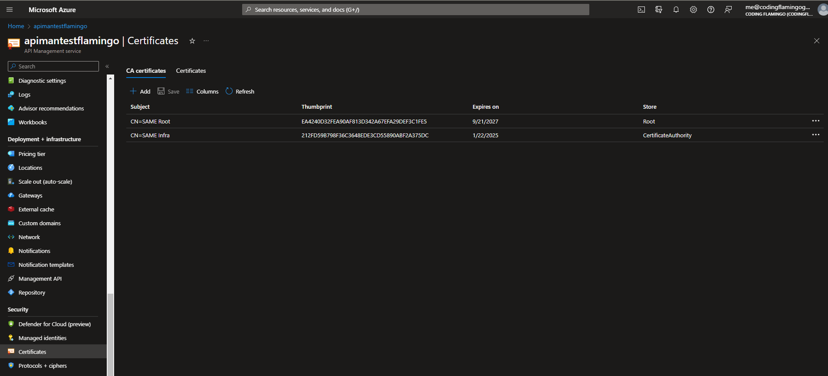The height and width of the screenshot is (376, 828).
Task: Select the CN=SAME Infra row
Action: (x=475, y=135)
